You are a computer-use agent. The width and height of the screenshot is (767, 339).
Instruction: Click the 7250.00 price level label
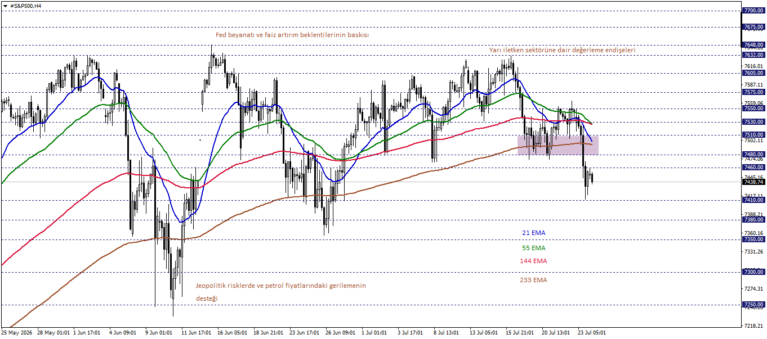tap(753, 305)
